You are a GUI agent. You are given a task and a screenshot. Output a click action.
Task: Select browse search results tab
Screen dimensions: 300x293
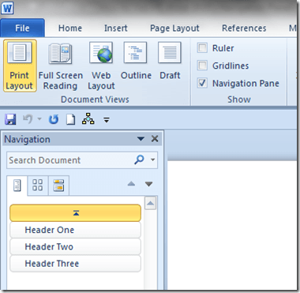click(58, 186)
